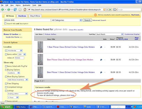The height and width of the screenshot is (109, 142).
Task: Check the Buying Options checkbox
Action: pos(6,70)
